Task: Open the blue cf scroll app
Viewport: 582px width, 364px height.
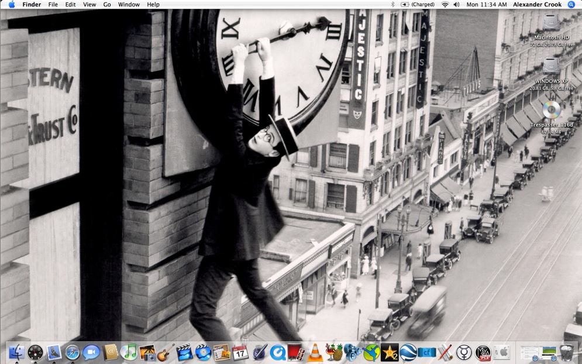Action: click(427, 352)
